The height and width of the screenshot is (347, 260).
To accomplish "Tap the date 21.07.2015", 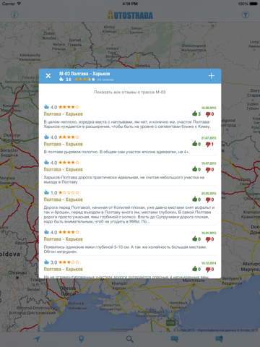I will tap(209, 138).
